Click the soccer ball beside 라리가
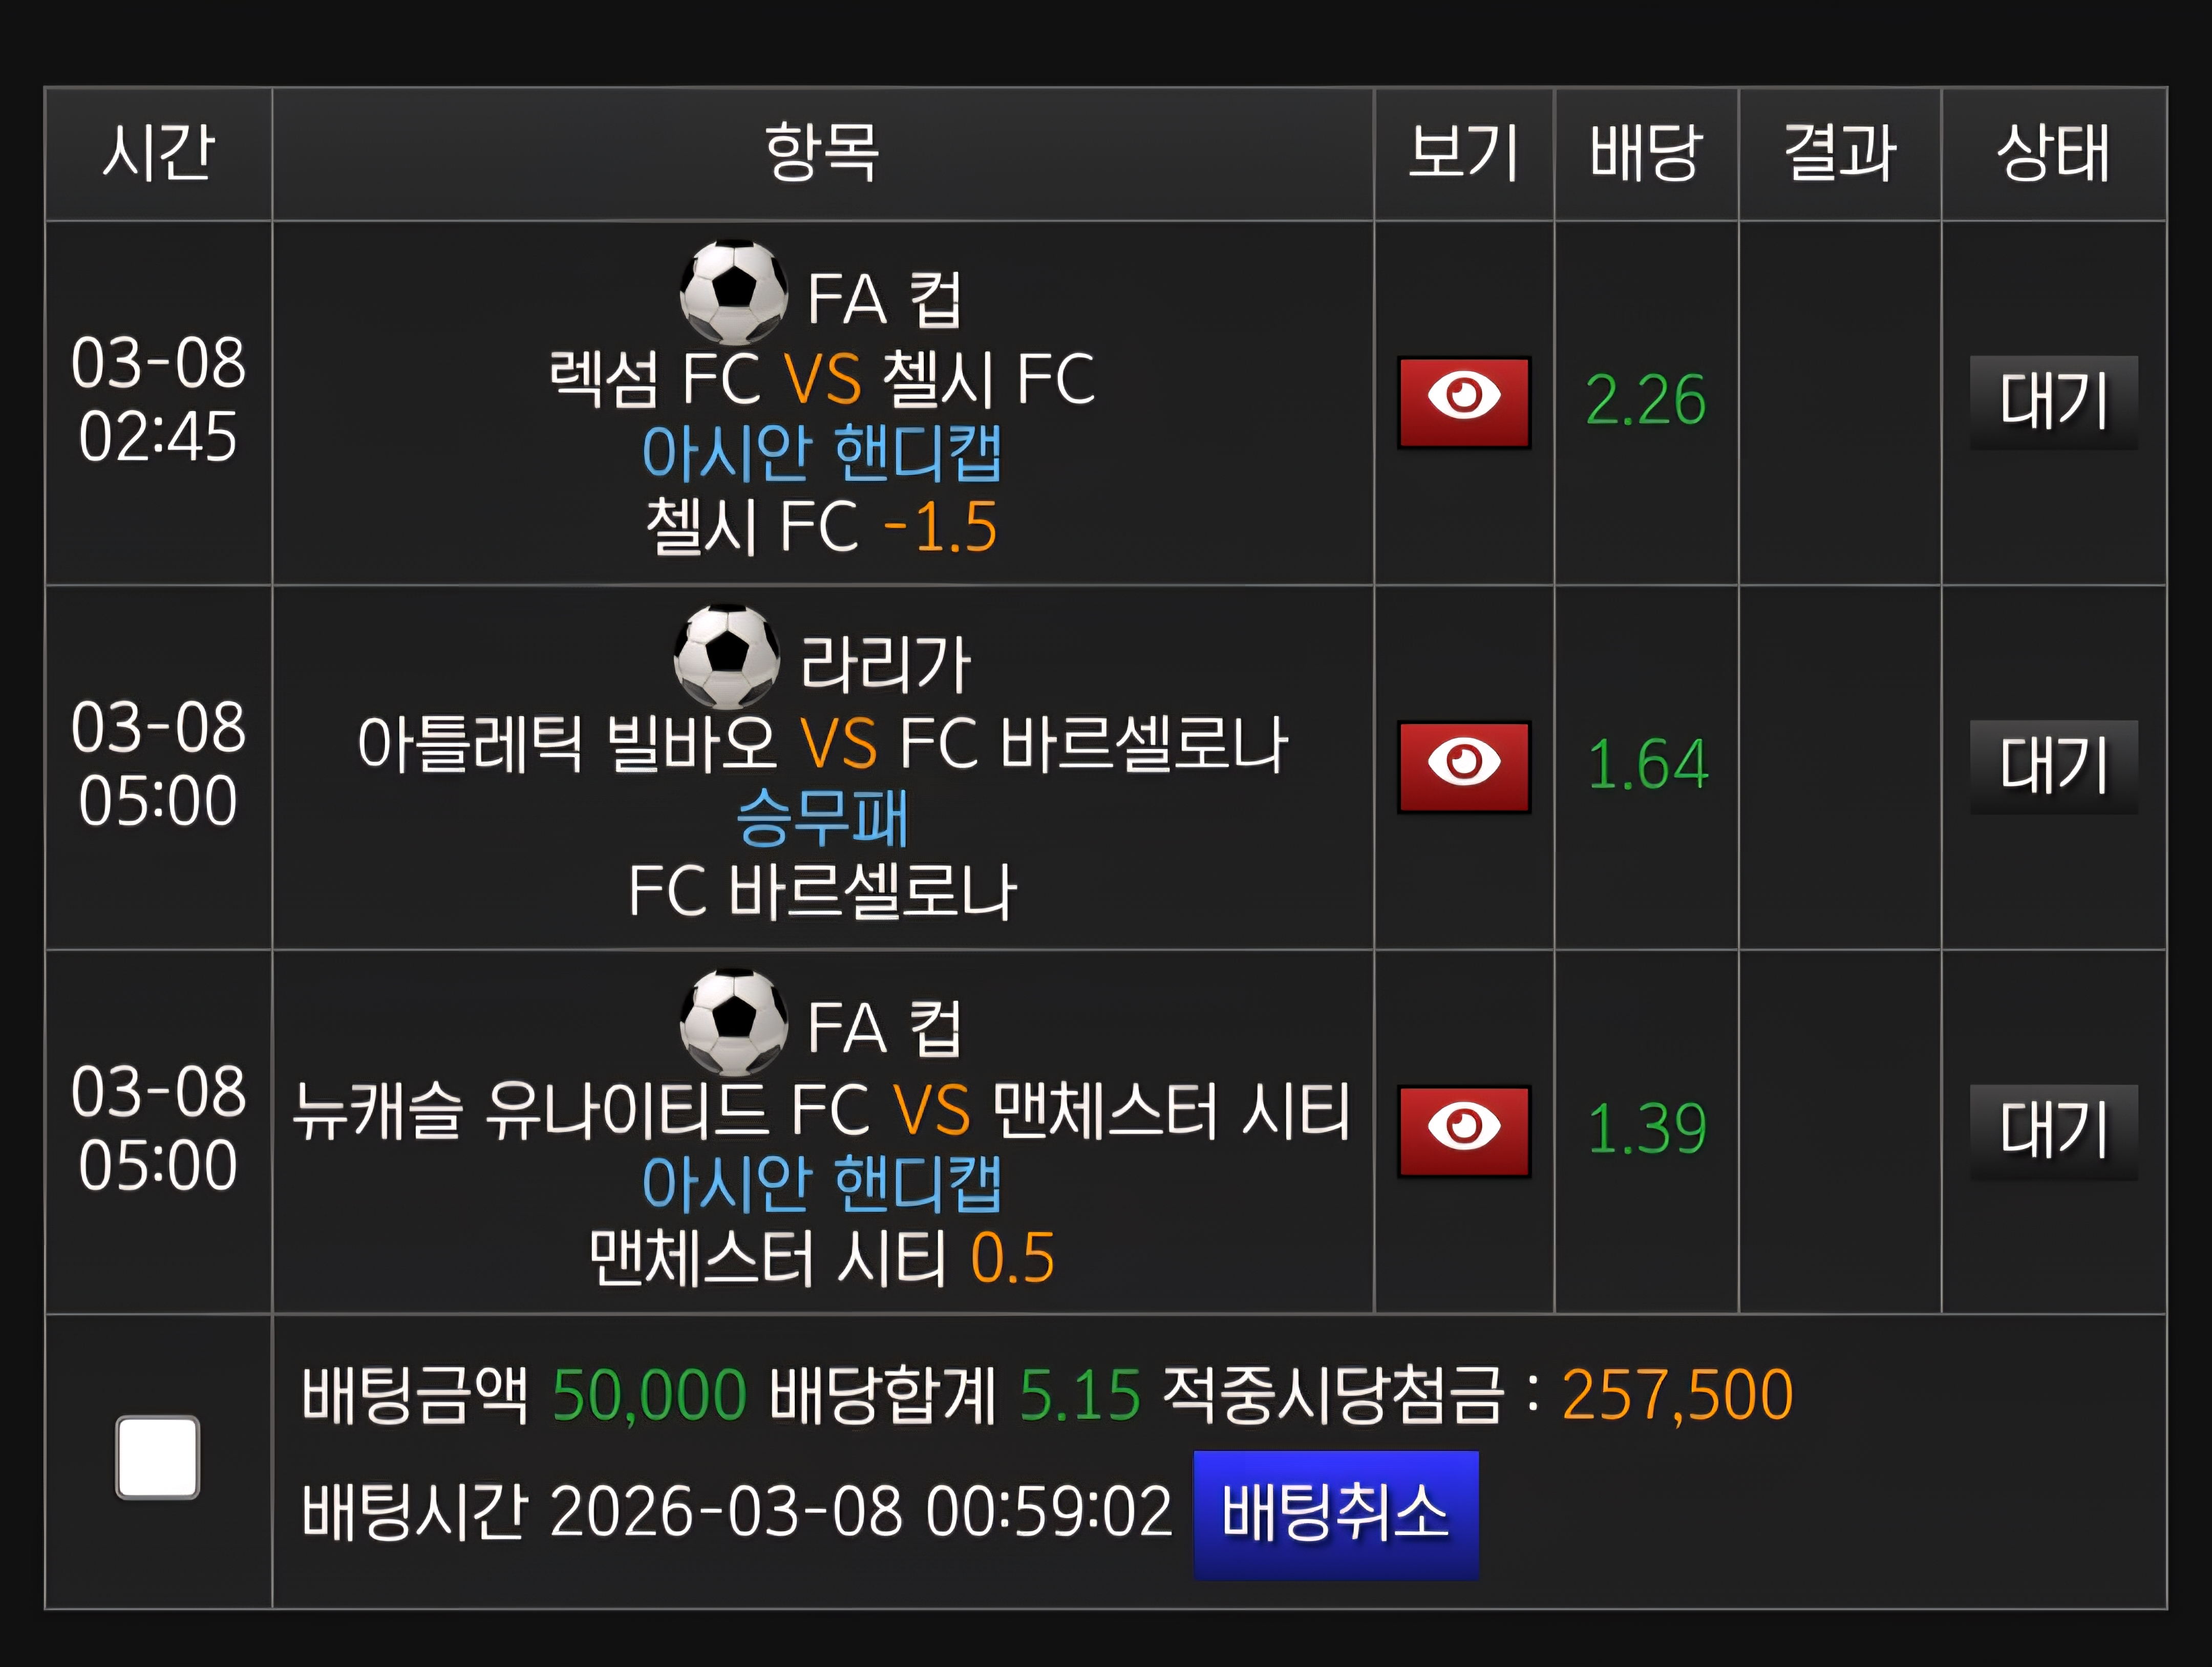Screen dimensions: 2212x1667 (727, 657)
